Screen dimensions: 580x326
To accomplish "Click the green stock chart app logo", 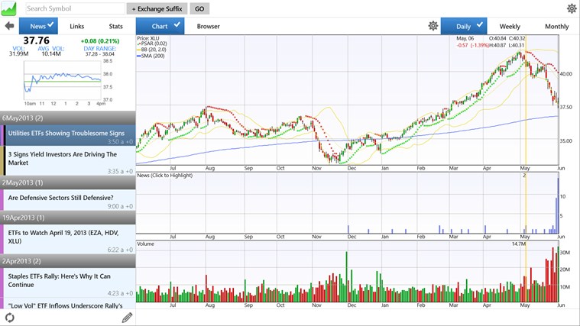I will [11, 8].
